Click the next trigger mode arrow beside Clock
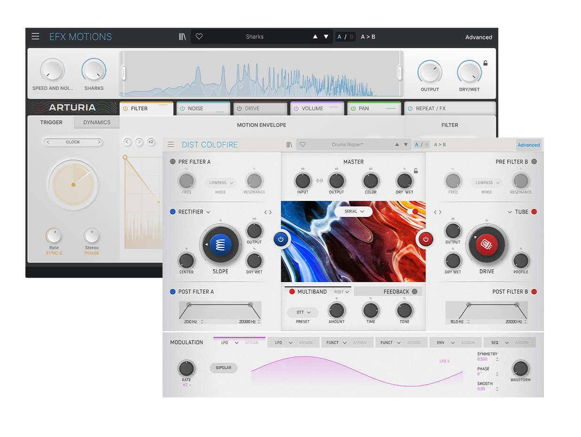Viewport: 581px width, 437px height. point(99,142)
